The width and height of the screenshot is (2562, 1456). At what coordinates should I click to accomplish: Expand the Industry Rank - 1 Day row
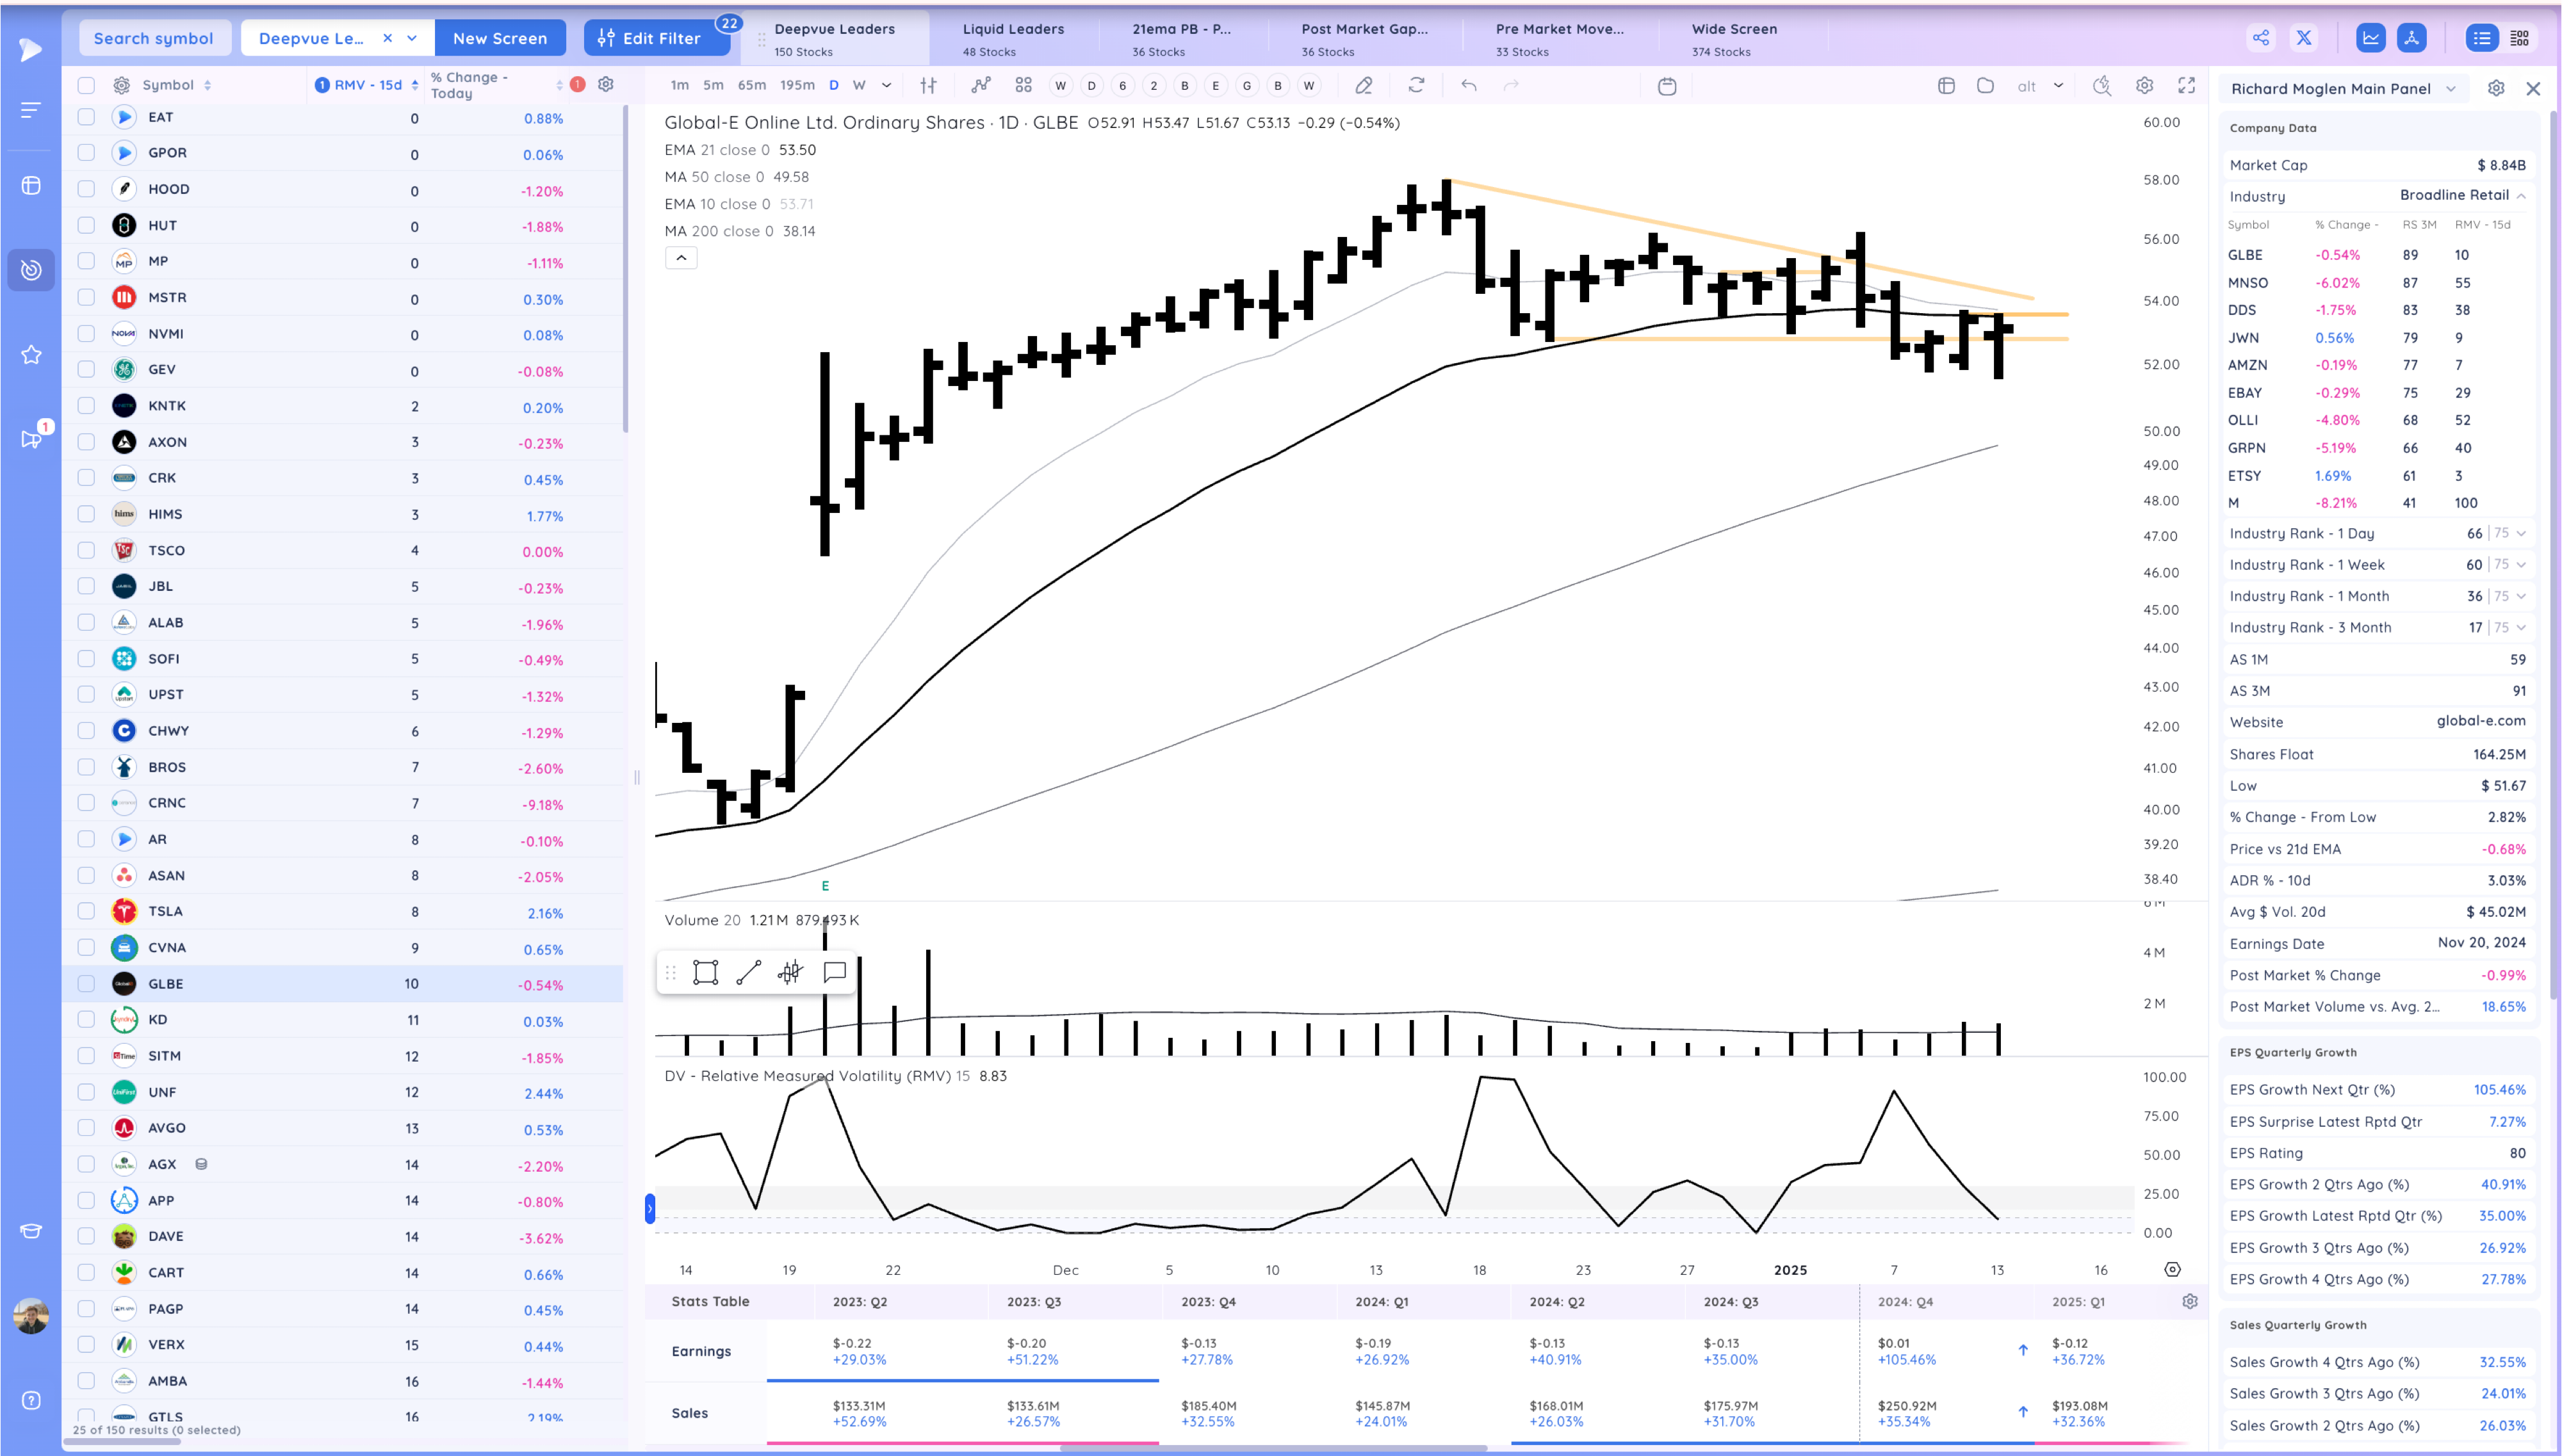(2521, 534)
